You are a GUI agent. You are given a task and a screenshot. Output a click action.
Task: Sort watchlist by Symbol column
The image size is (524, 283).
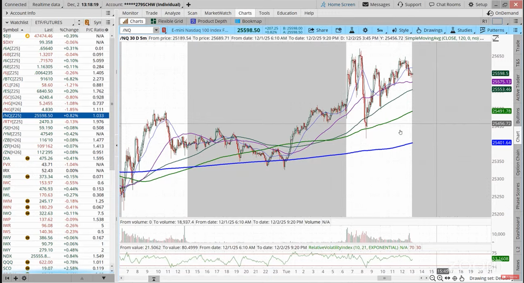pyautogui.click(x=13, y=30)
